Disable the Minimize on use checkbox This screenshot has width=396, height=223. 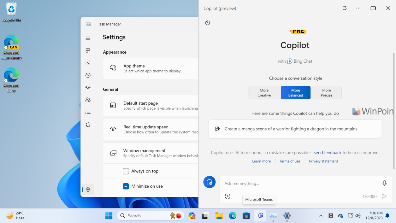coord(126,186)
